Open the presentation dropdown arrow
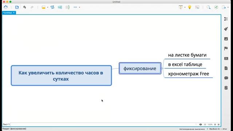Viewport: 233px width, 131px height. [185, 7]
